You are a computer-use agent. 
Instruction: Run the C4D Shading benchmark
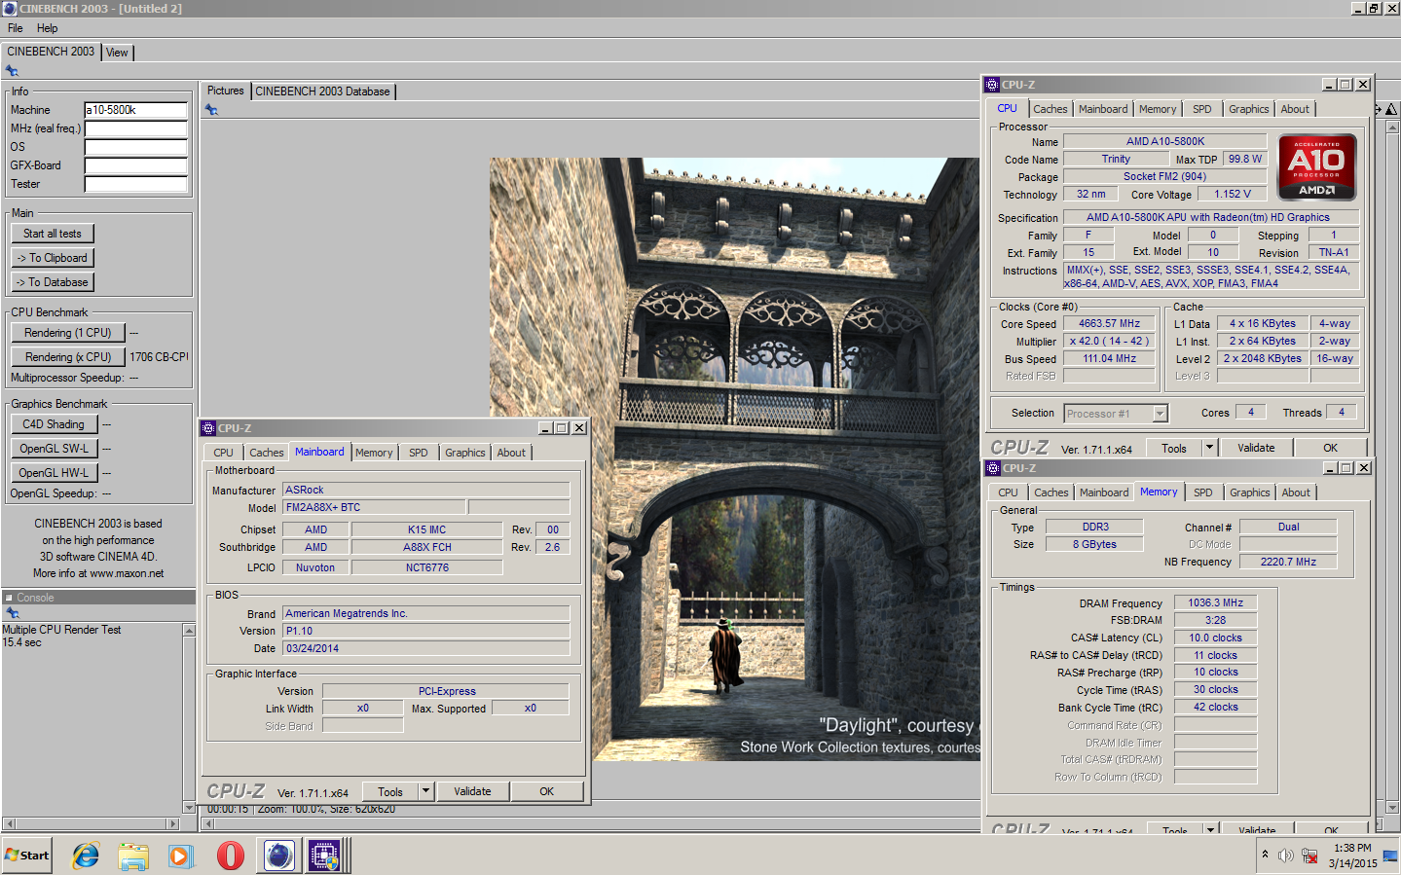(55, 424)
